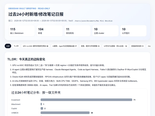155x116 pixels.
Task: Click the value 38 beside XINBOX bar
Action: pyautogui.click(x=92, y=113)
